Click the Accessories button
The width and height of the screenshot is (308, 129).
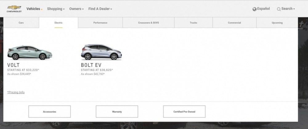tap(50, 112)
